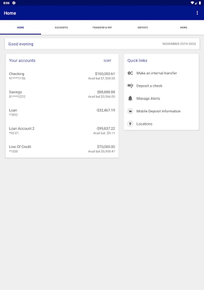The width and height of the screenshot is (204, 290).
Task: Open the Transfer & Pay tab
Action: click(102, 28)
